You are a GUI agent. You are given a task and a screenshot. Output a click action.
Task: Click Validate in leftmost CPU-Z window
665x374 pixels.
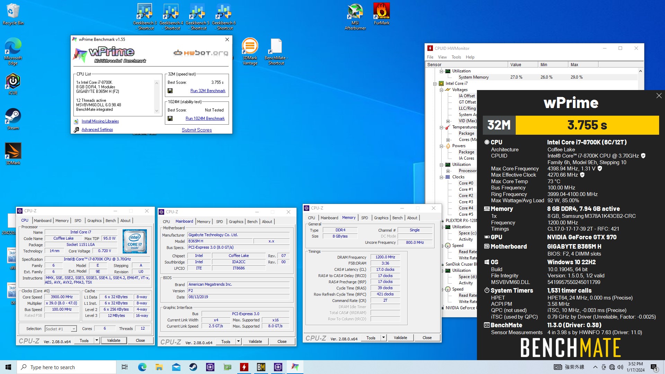(x=114, y=340)
